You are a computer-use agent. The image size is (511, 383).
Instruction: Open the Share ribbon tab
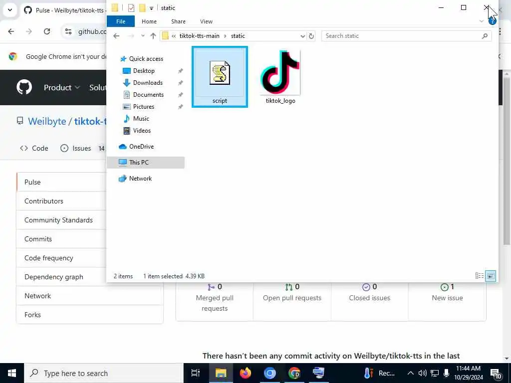tap(178, 21)
